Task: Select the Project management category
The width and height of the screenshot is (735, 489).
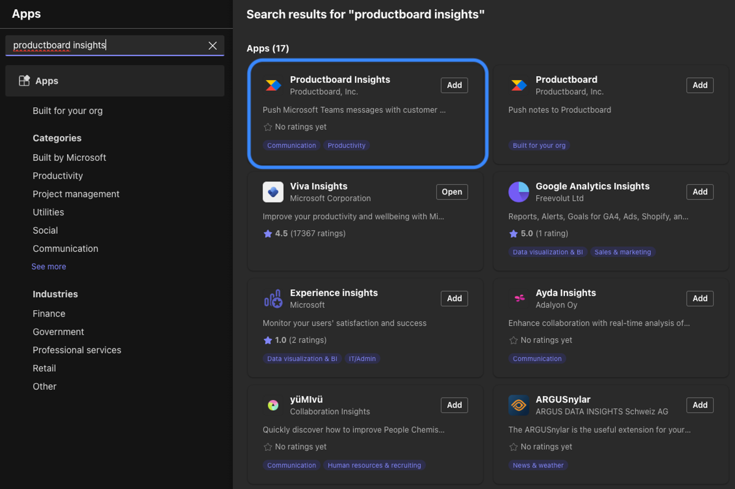Action: [x=76, y=194]
